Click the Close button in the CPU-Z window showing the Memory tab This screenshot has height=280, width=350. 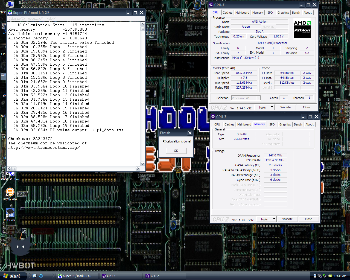pos(308,219)
